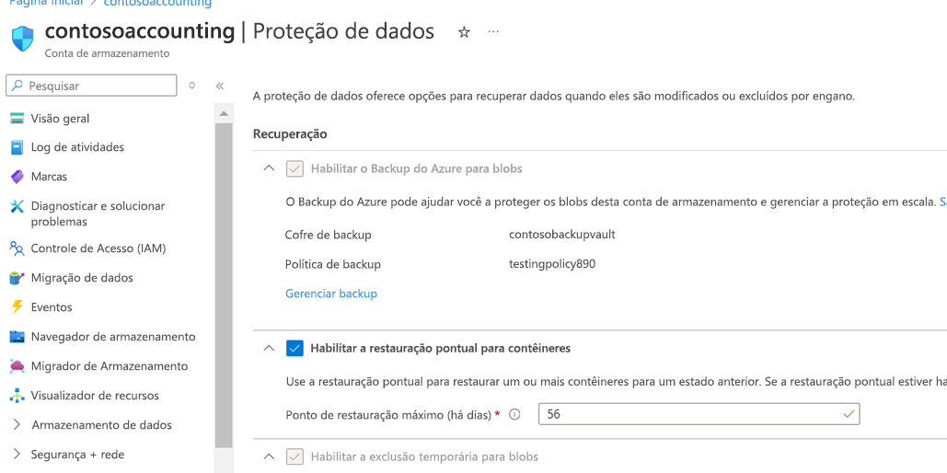Click the info icon beside restore point label
This screenshot has width=947, height=473.
pyautogui.click(x=514, y=415)
